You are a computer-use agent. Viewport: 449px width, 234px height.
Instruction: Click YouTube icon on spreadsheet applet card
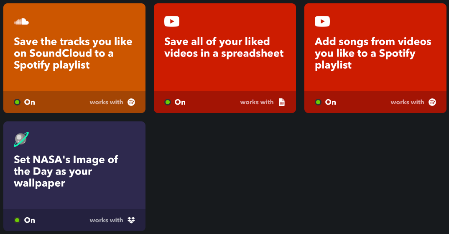pos(172,21)
